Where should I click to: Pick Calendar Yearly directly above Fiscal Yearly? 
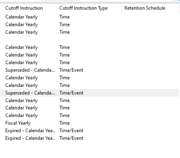pos(21,115)
